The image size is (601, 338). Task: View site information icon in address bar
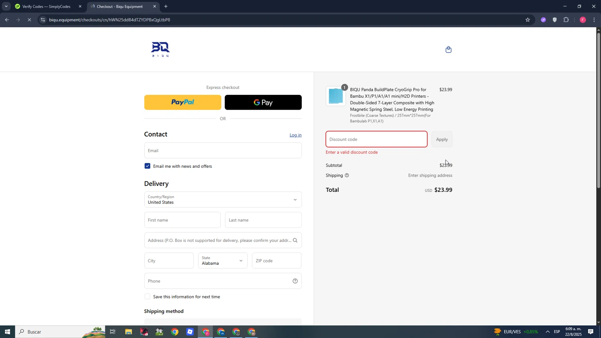43,20
